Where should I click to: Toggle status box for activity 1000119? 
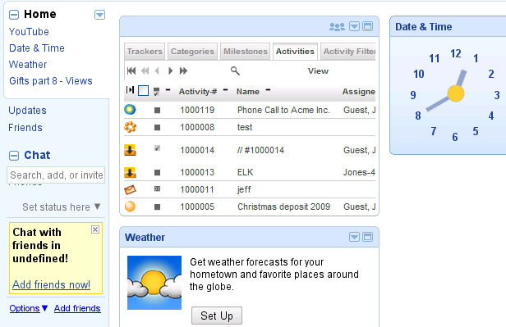[x=157, y=111]
